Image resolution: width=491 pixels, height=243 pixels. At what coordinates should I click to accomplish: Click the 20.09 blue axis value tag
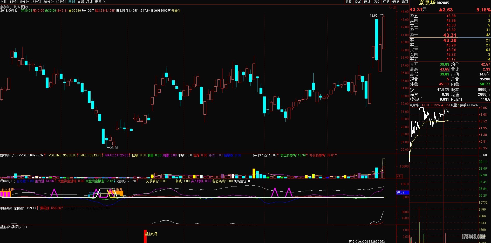coord(403,192)
